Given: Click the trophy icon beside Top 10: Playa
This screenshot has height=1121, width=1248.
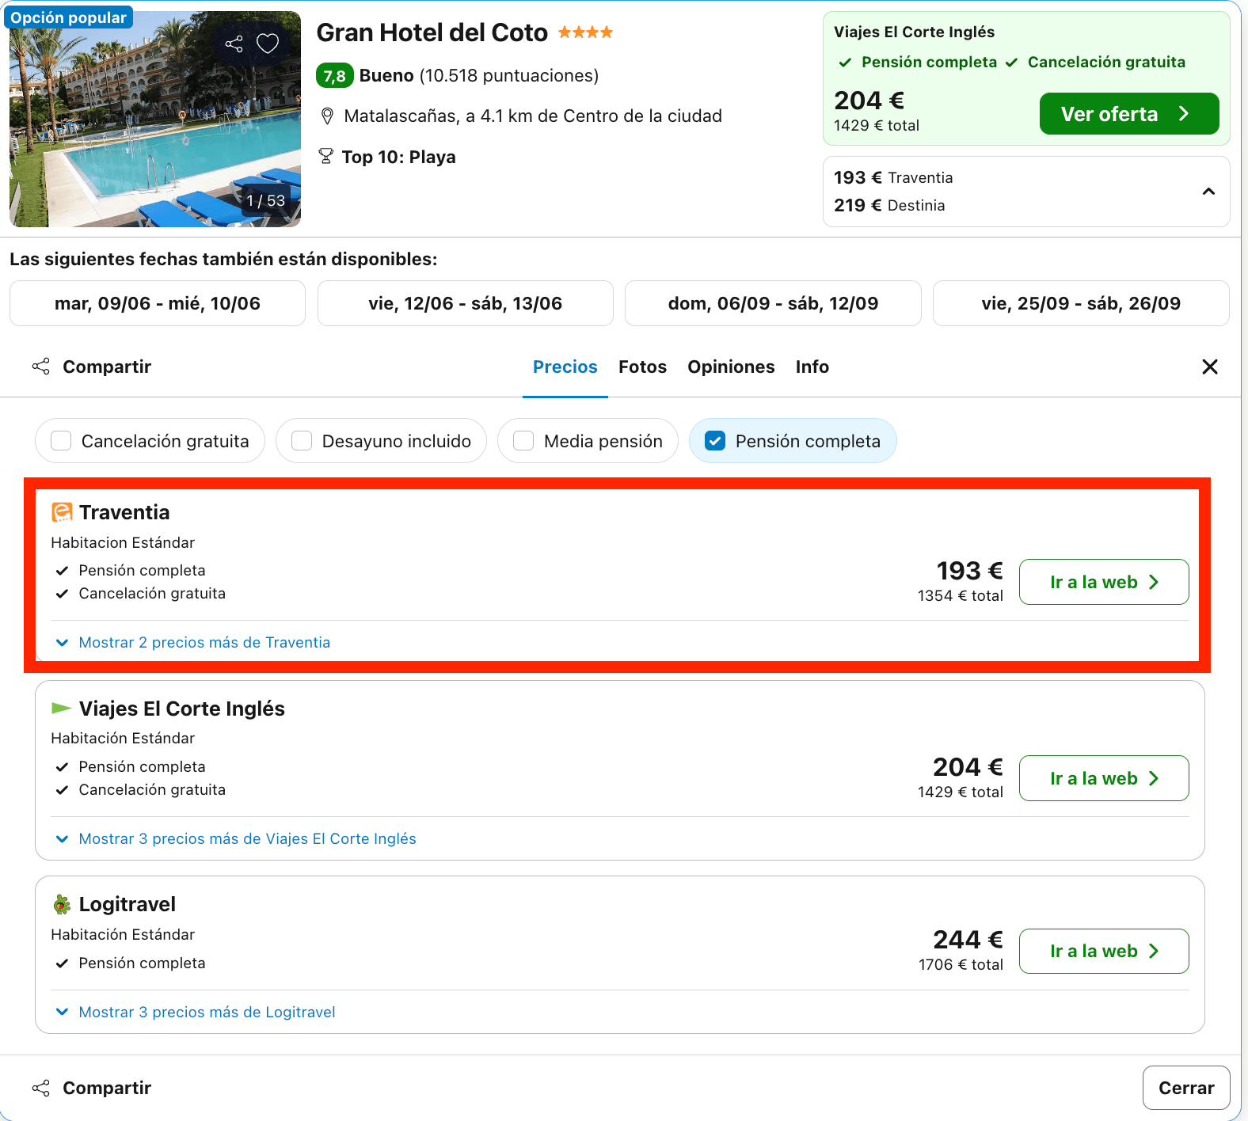Looking at the screenshot, I should [325, 156].
